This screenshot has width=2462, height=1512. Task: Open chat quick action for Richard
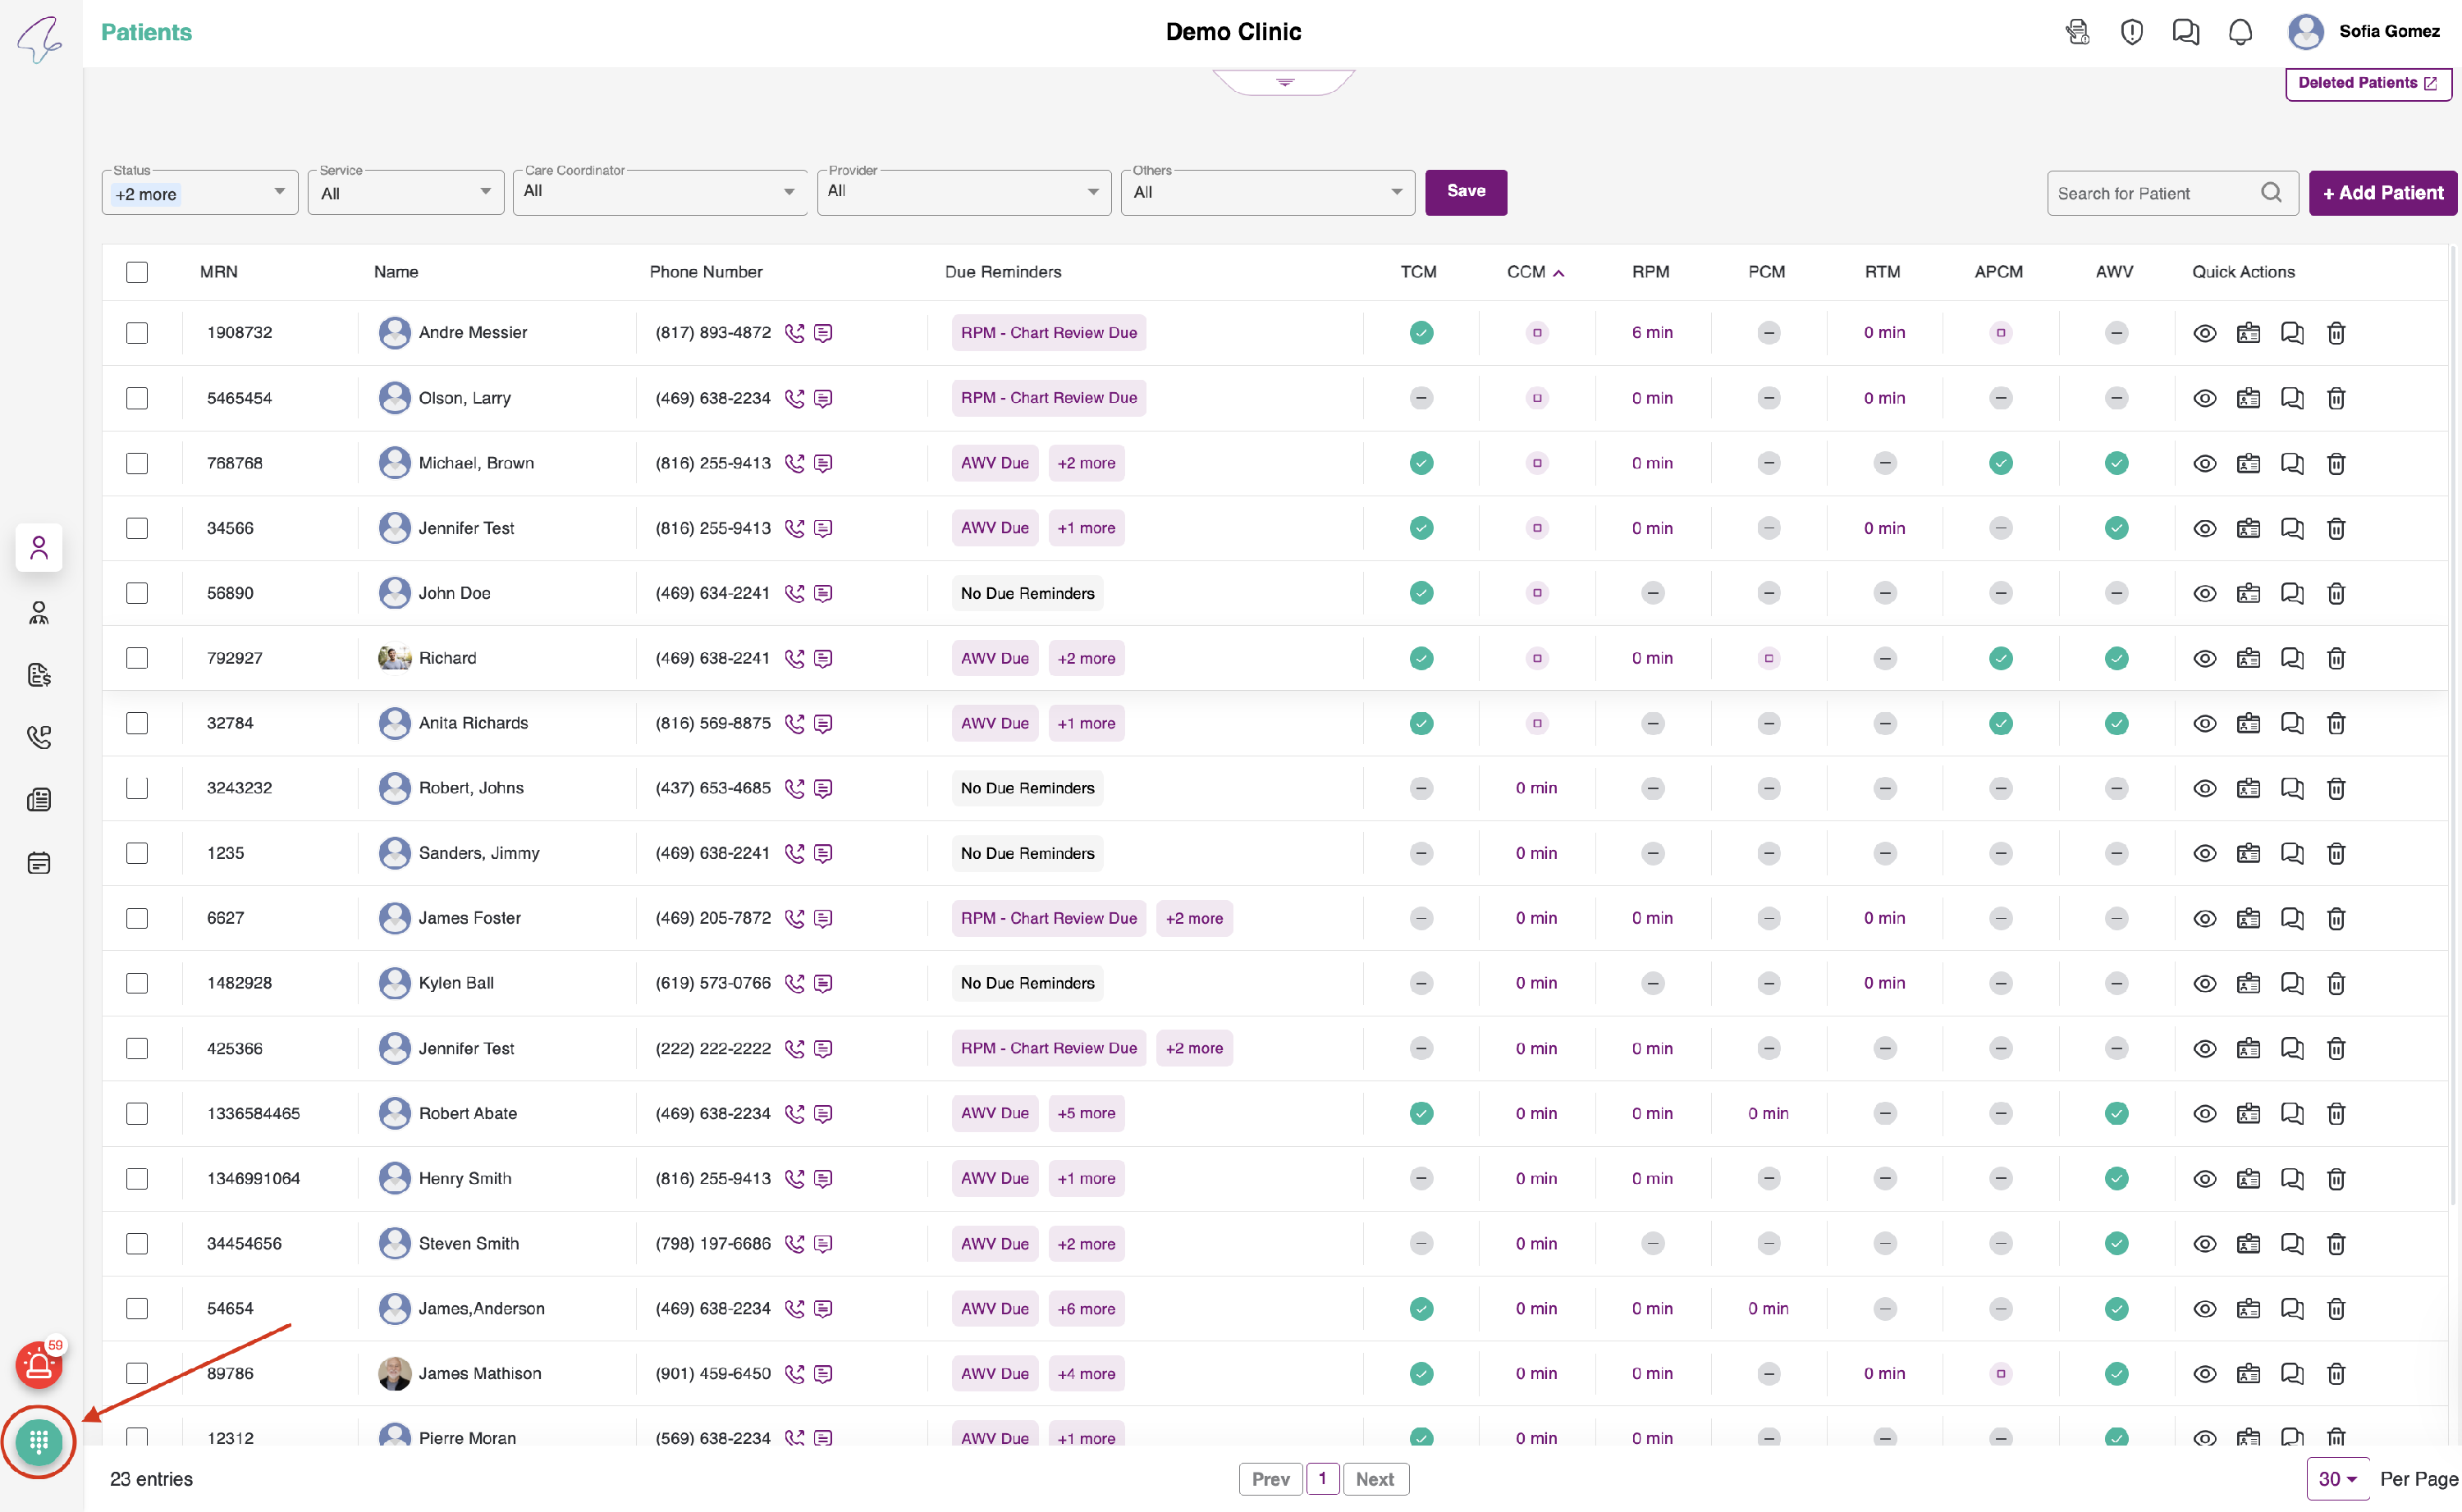(x=2292, y=659)
